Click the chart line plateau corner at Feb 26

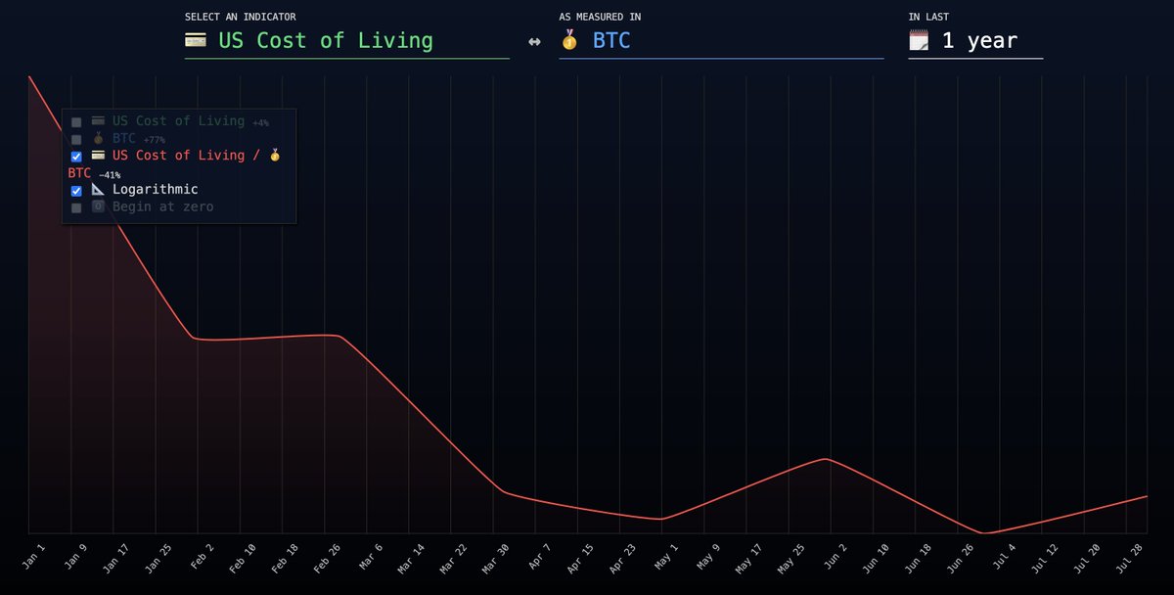339,336
